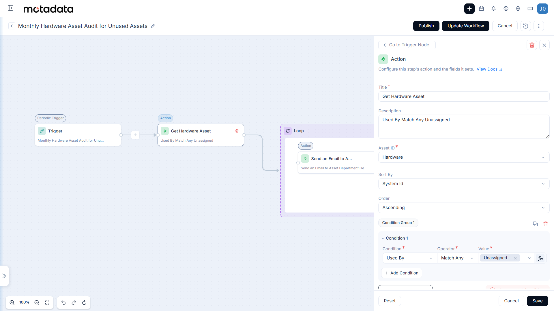Click the Periodic Trigger tag
554x311 pixels.
pos(50,118)
